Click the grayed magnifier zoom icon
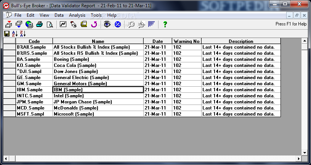Image resolution: width=311 pixels, height=165 pixels. point(131,24)
